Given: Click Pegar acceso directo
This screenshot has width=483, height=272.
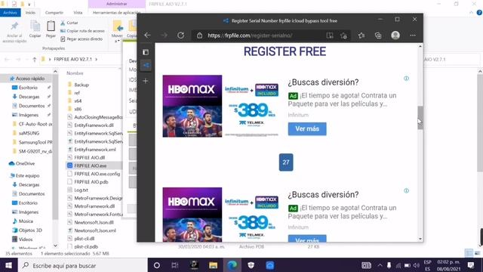Looking at the screenshot, I should pyautogui.click(x=82, y=39).
